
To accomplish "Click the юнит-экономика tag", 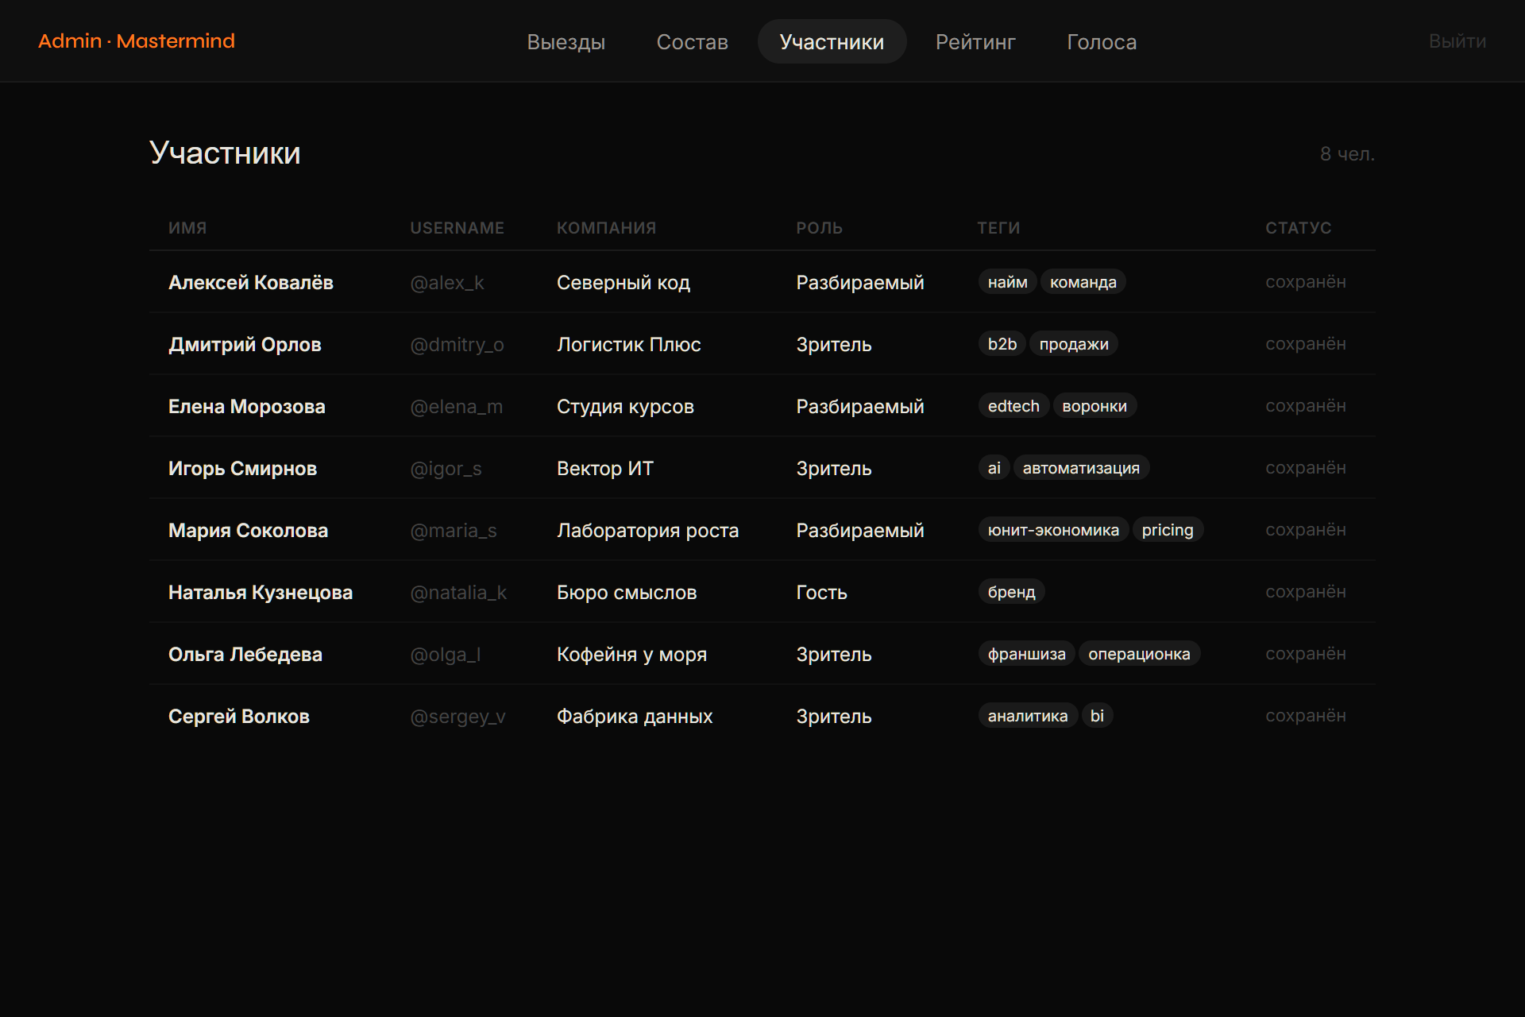I will coord(1053,530).
